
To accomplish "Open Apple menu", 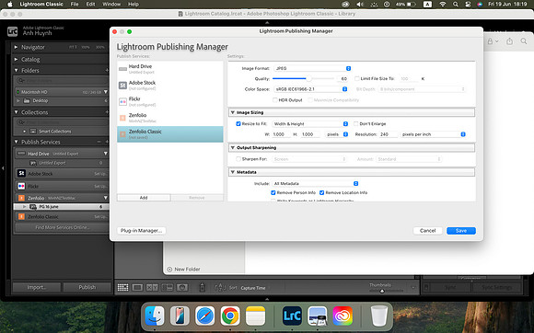I will (10, 4).
